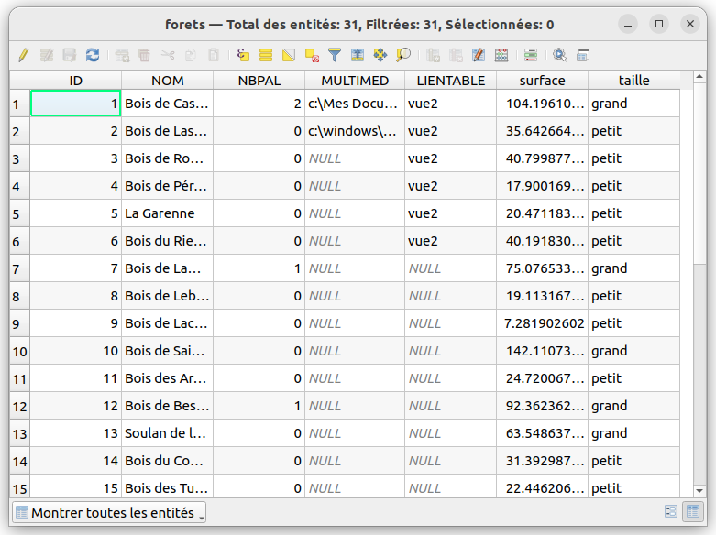Image resolution: width=716 pixels, height=535 pixels.
Task: Click the Soulan de l… name cell
Action: pyautogui.click(x=168, y=433)
